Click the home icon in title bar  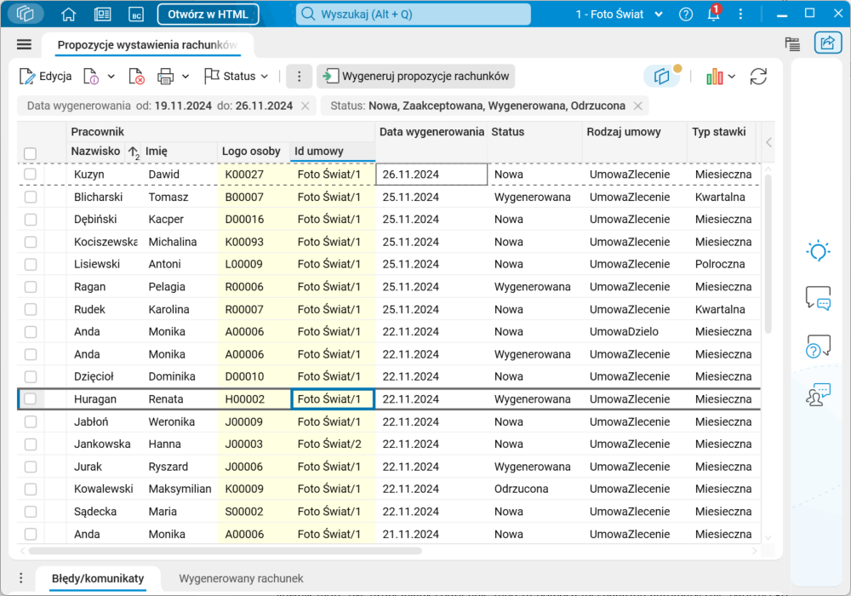[x=69, y=14]
